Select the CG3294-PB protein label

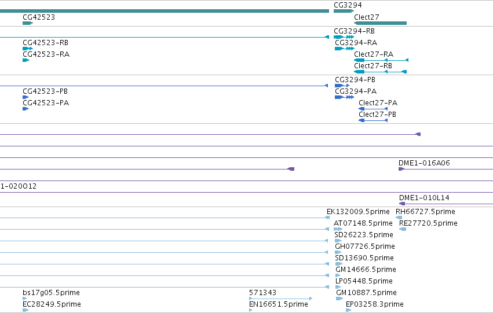(355, 80)
